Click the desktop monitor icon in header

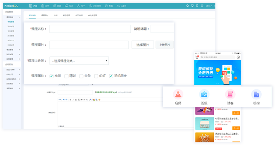pyautogui.click(x=193, y=6)
